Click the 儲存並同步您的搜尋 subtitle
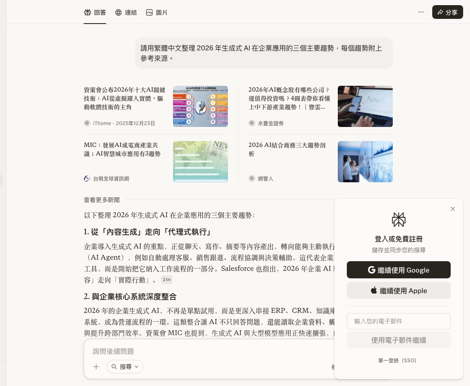 (x=399, y=250)
